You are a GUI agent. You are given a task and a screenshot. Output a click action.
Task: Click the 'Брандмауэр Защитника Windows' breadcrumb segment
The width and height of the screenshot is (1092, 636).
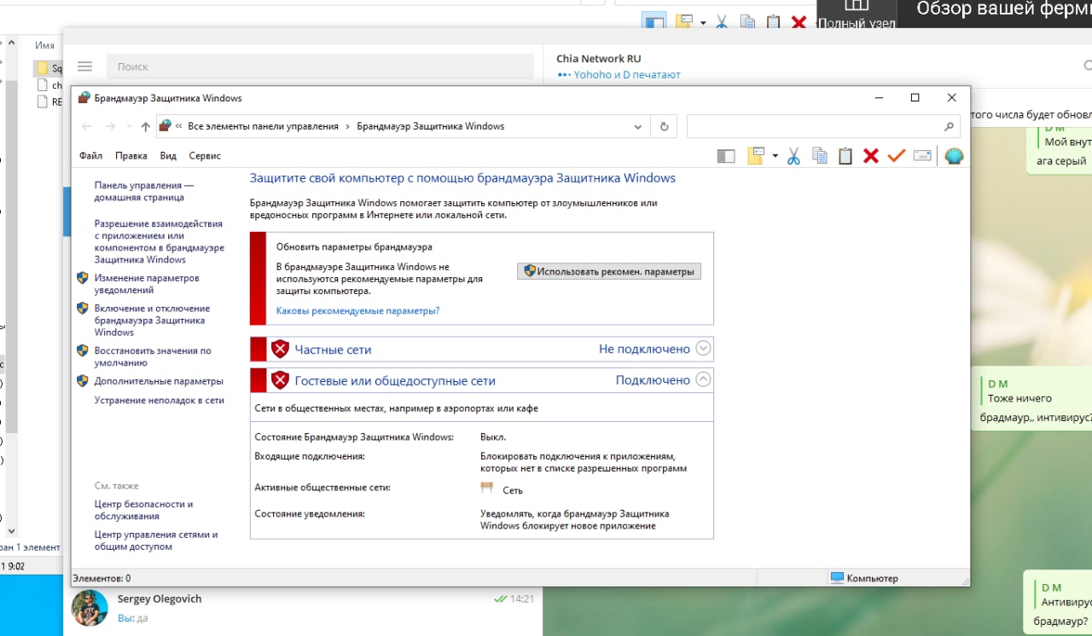click(431, 126)
